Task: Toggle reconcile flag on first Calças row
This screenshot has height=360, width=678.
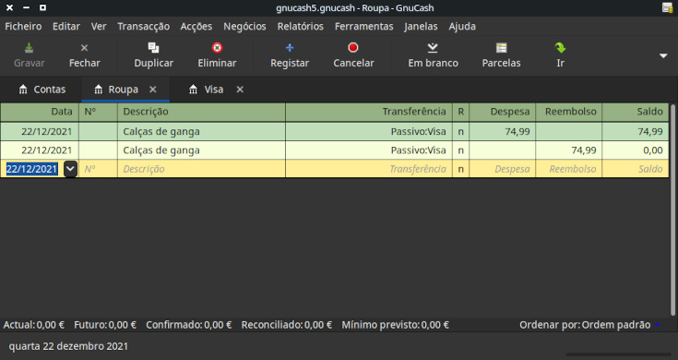Action: 461,131
